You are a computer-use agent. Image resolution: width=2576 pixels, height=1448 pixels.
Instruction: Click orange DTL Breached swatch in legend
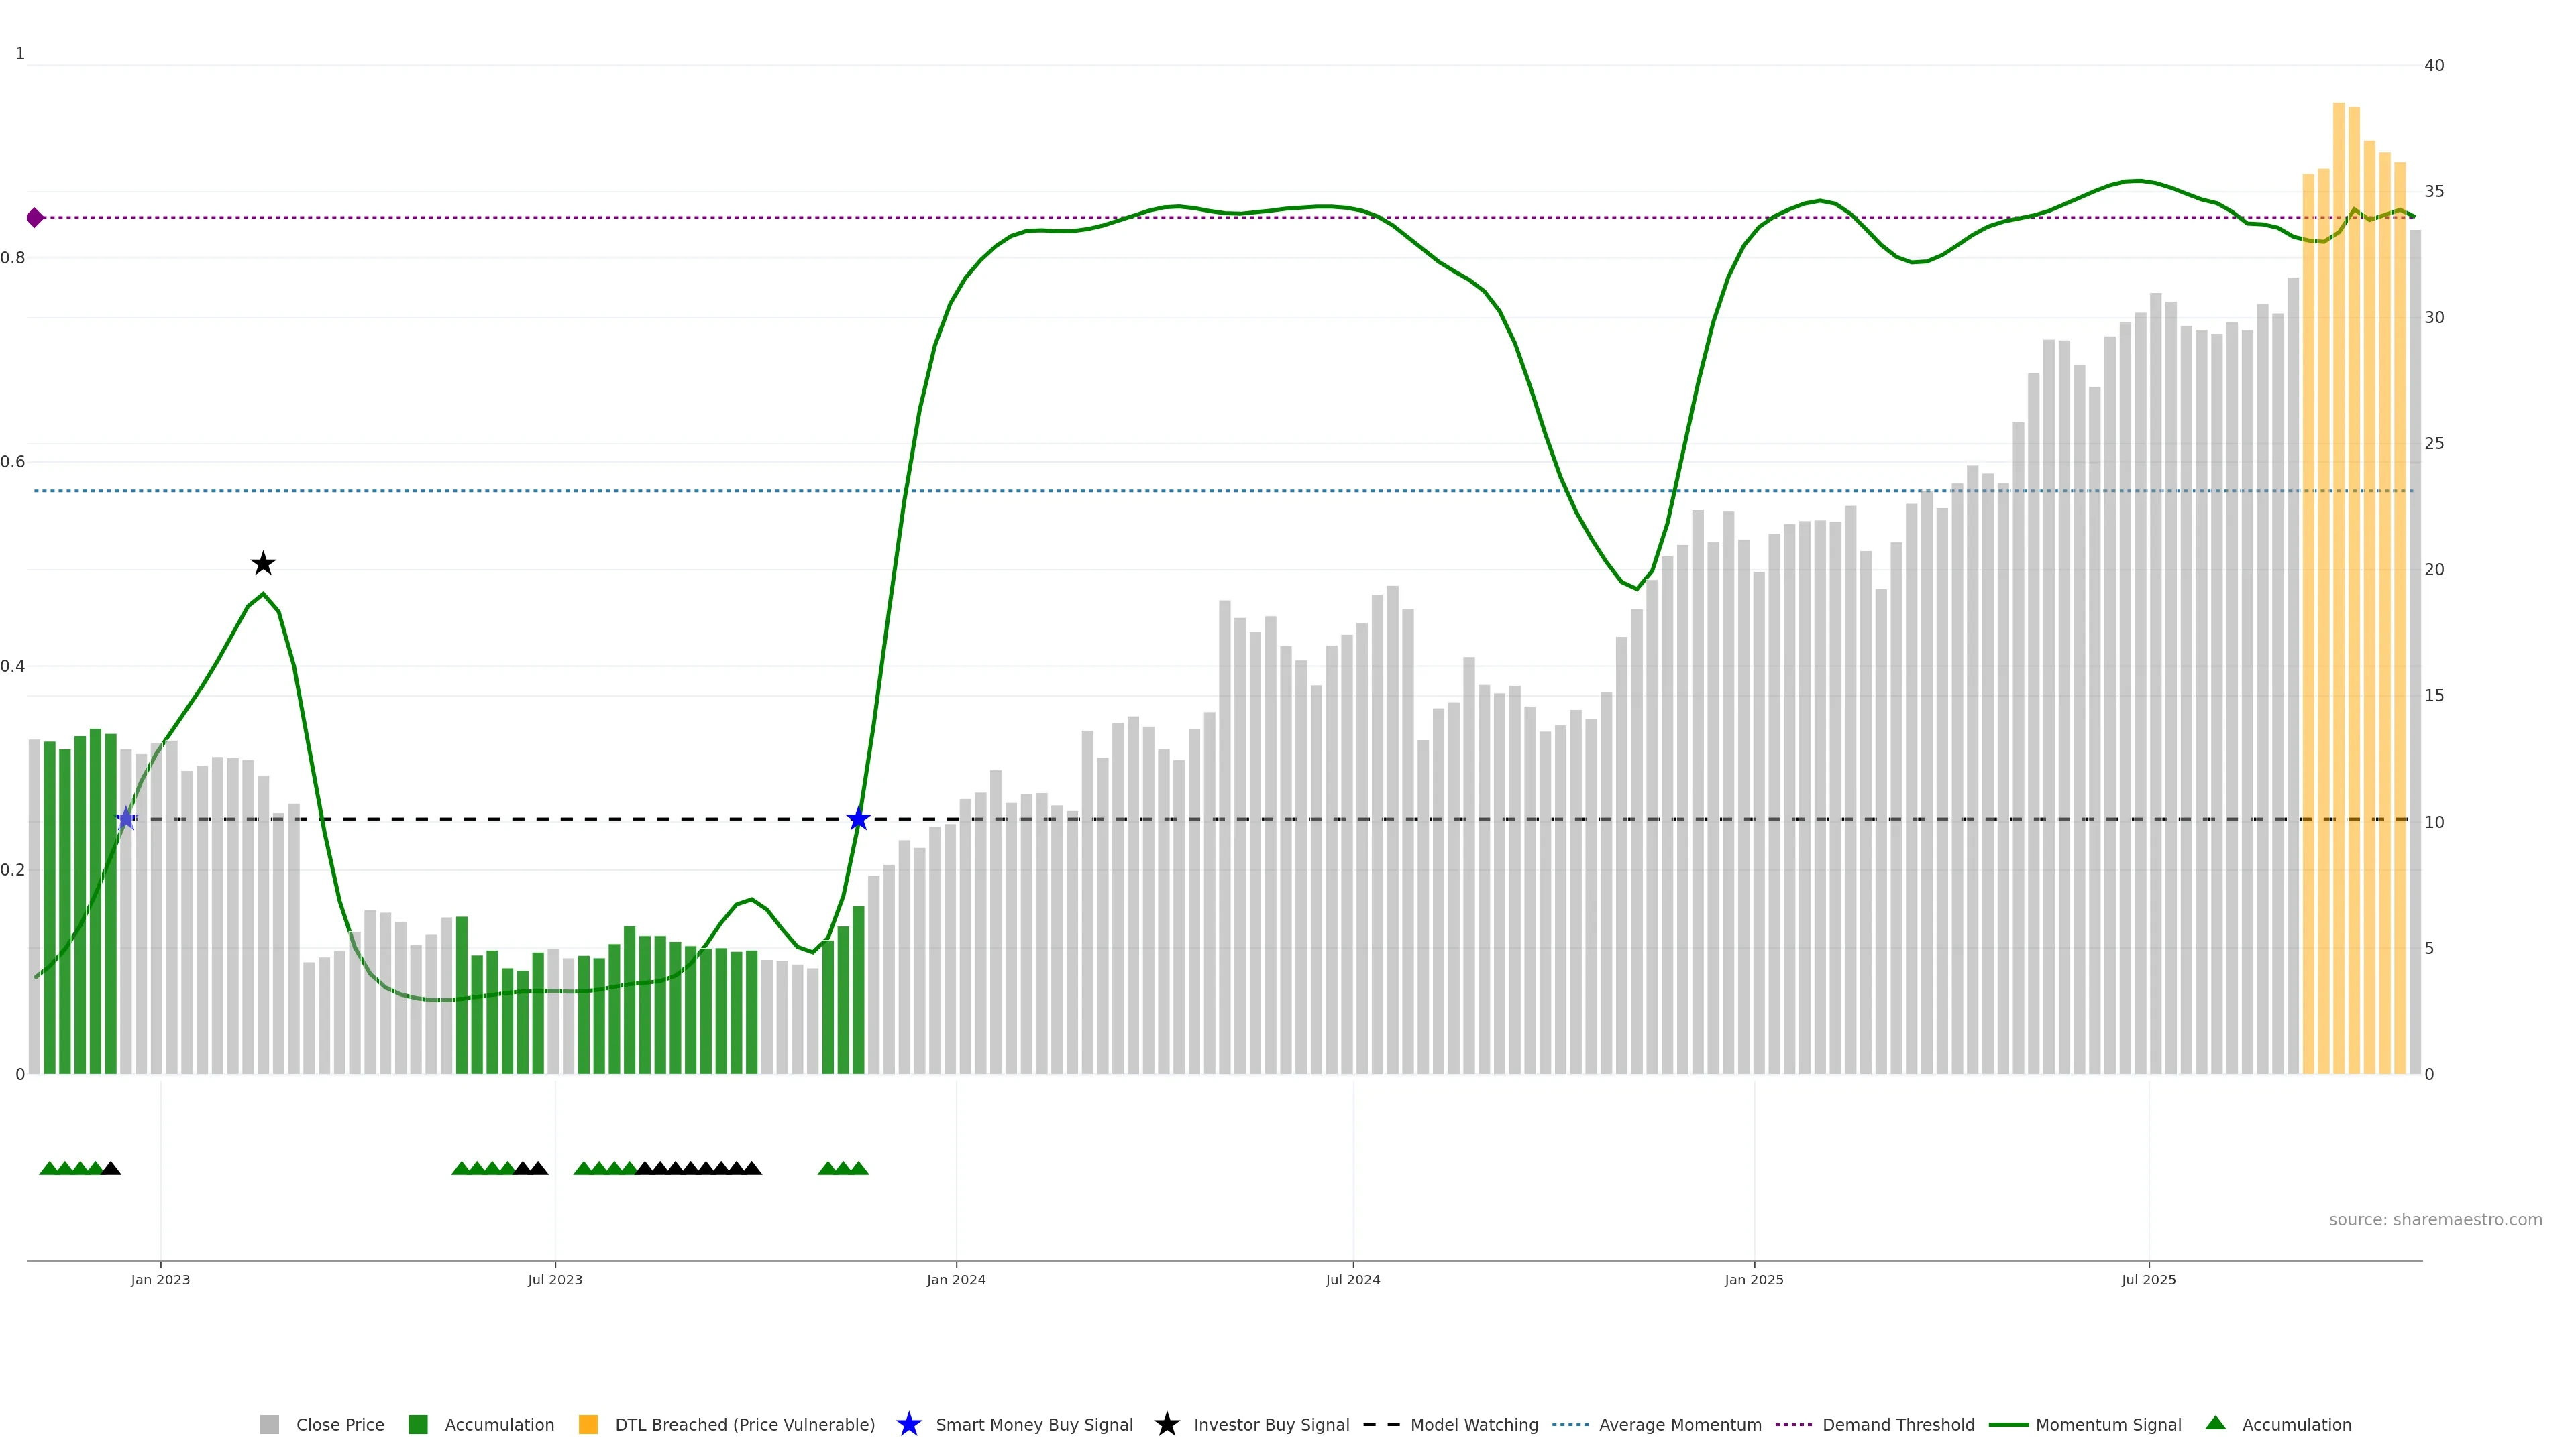coord(588,1424)
